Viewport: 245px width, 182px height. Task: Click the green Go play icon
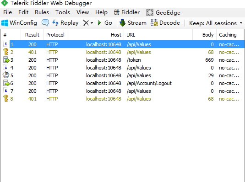tap(99, 23)
